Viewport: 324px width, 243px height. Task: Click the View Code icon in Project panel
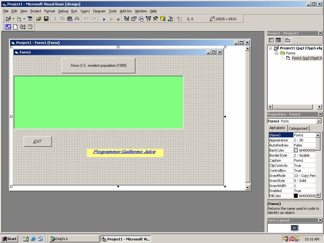click(271, 40)
